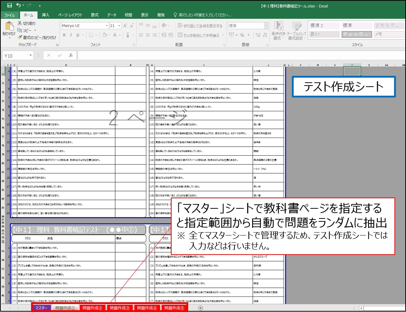Click the 実行したい作業を入力してください search box

[203, 15]
